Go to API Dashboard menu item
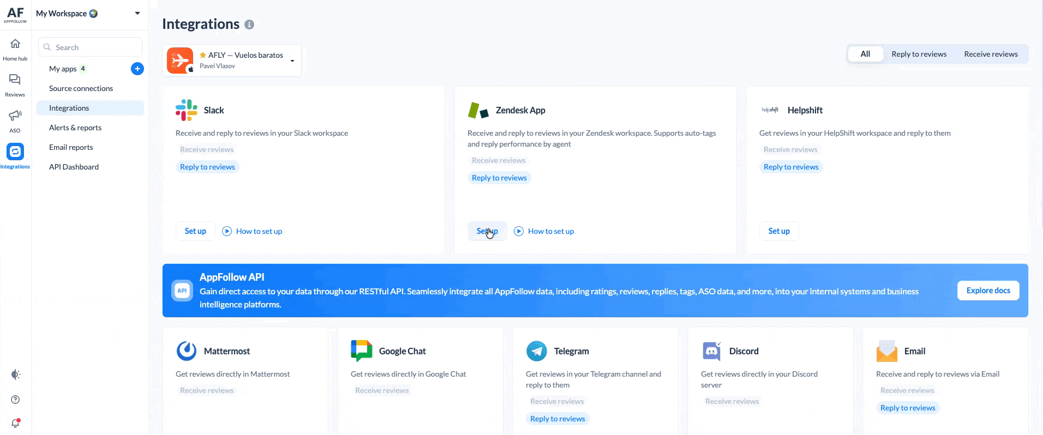Image resolution: width=1043 pixels, height=435 pixels. [x=74, y=167]
